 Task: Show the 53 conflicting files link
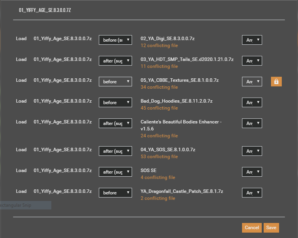pyautogui.click(x=159, y=157)
